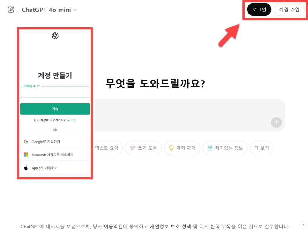Screen dimensions: 308x230
Task: Click the lightbulb icon on 계획 짜기
Action: (171, 148)
